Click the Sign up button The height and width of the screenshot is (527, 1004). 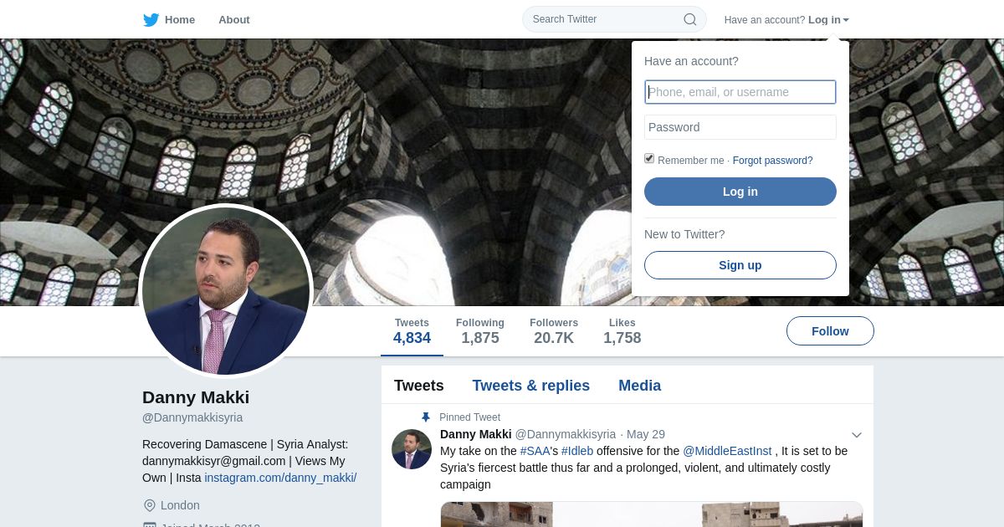(740, 265)
